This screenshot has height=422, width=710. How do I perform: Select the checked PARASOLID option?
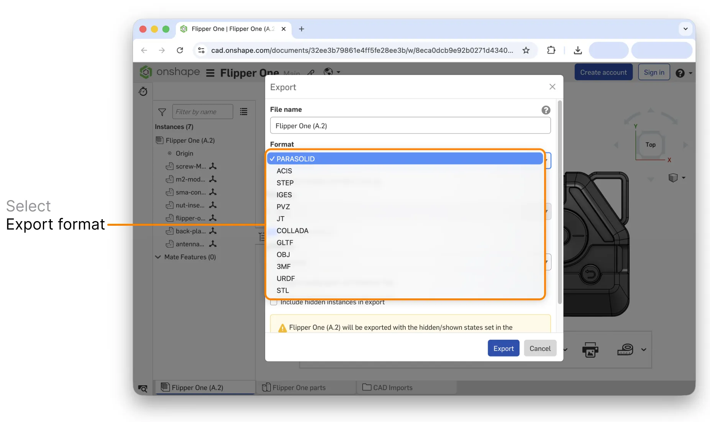(405, 158)
